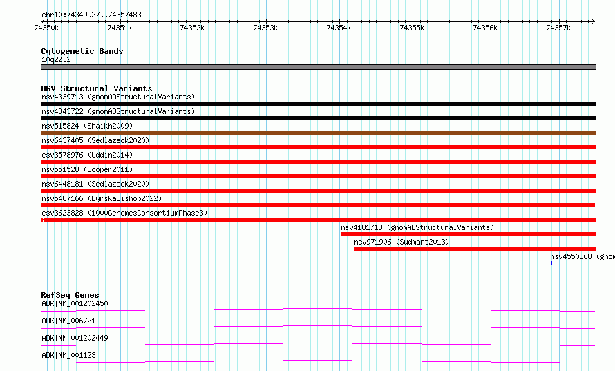Click the black bar under nsv4343722
The height and width of the screenshot is (371, 615).
pos(318,118)
